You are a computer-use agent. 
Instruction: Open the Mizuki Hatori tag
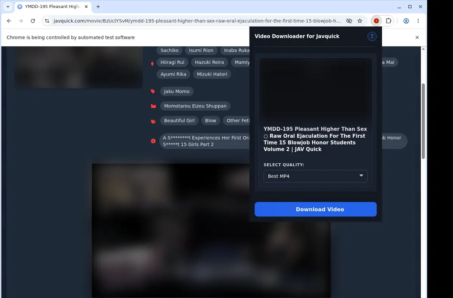[212, 74]
